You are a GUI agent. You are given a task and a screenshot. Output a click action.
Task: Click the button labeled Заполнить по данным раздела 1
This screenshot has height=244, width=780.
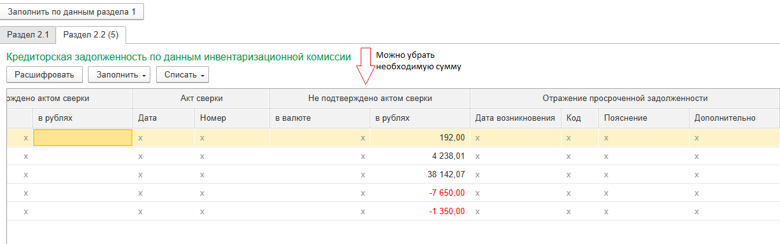(x=72, y=12)
